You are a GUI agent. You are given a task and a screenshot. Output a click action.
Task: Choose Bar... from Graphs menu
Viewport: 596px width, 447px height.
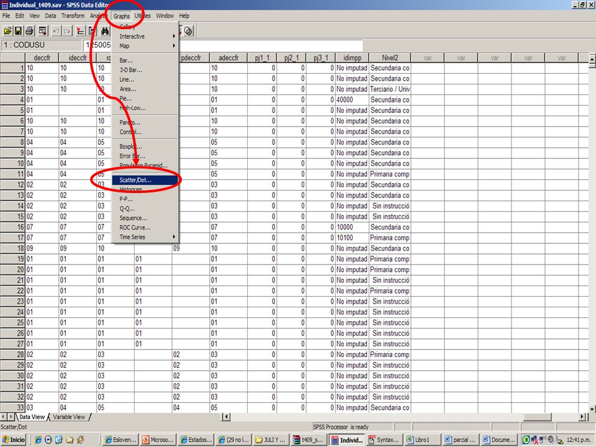pyautogui.click(x=145, y=60)
